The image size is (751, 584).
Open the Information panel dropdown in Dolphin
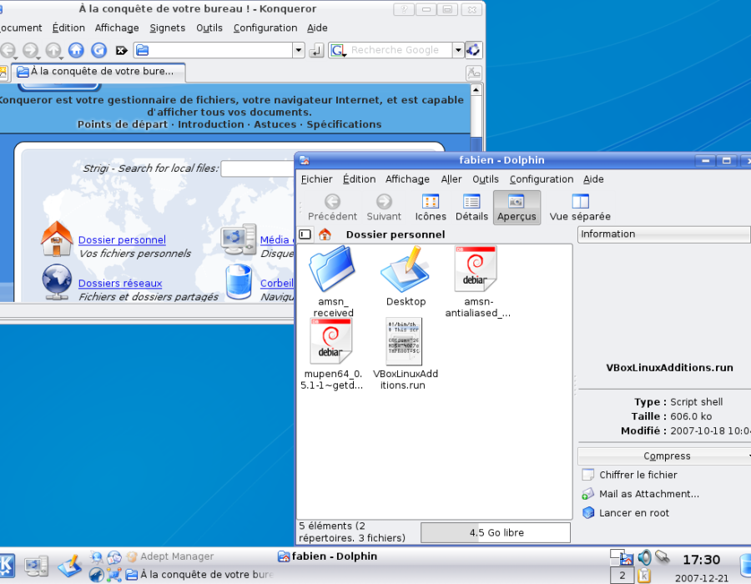point(663,234)
